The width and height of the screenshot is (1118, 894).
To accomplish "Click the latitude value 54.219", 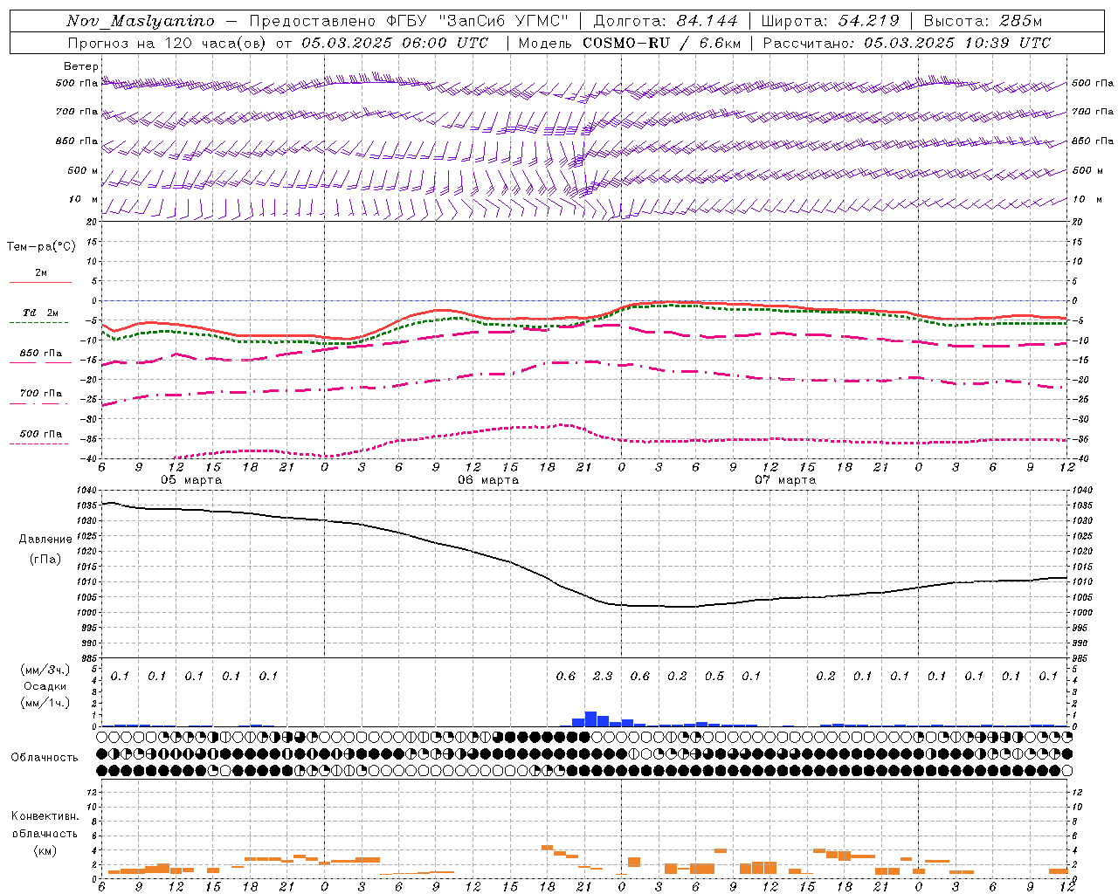I will (x=868, y=21).
